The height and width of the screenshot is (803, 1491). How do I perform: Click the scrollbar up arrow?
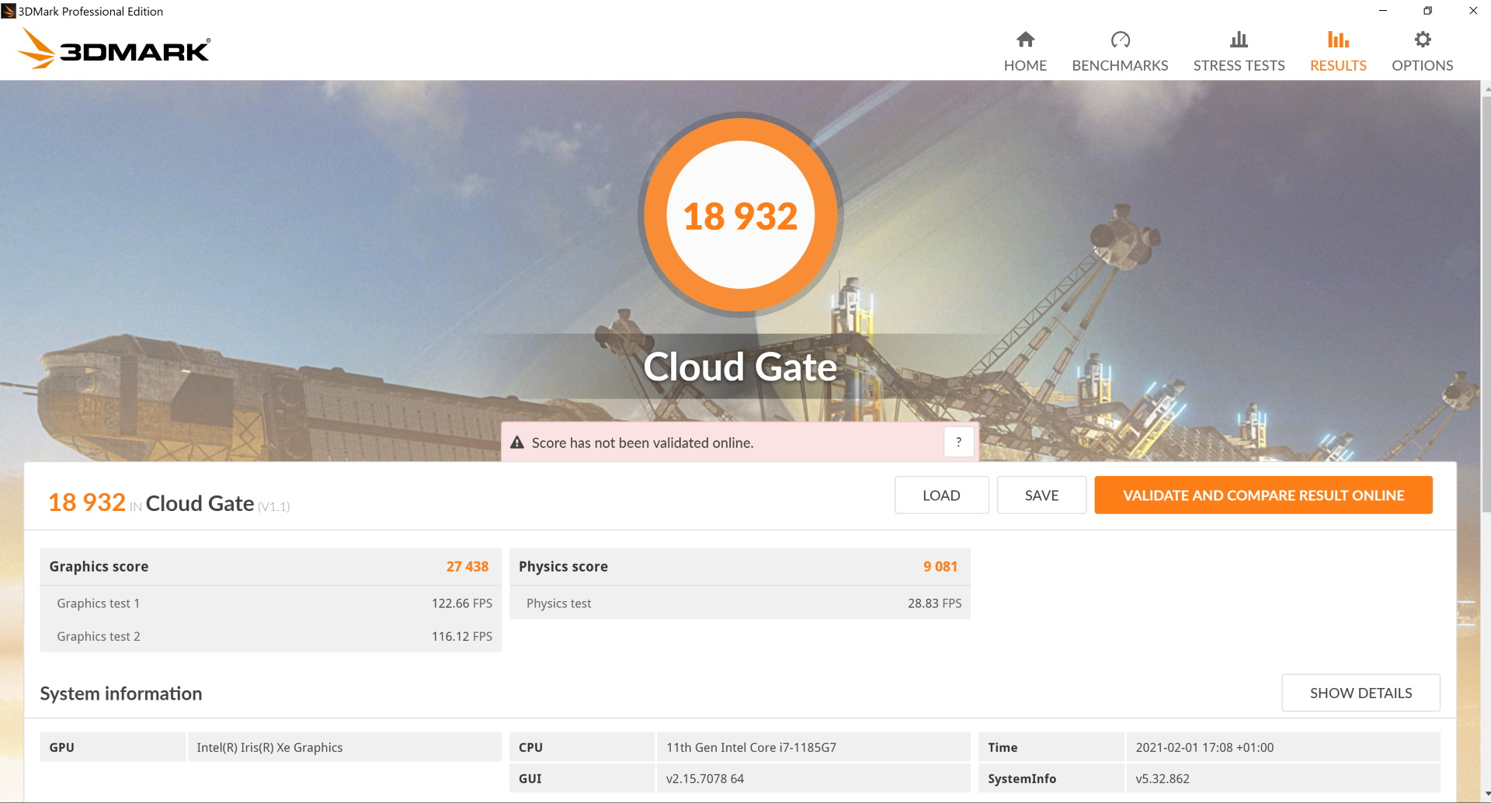pyautogui.click(x=1486, y=89)
